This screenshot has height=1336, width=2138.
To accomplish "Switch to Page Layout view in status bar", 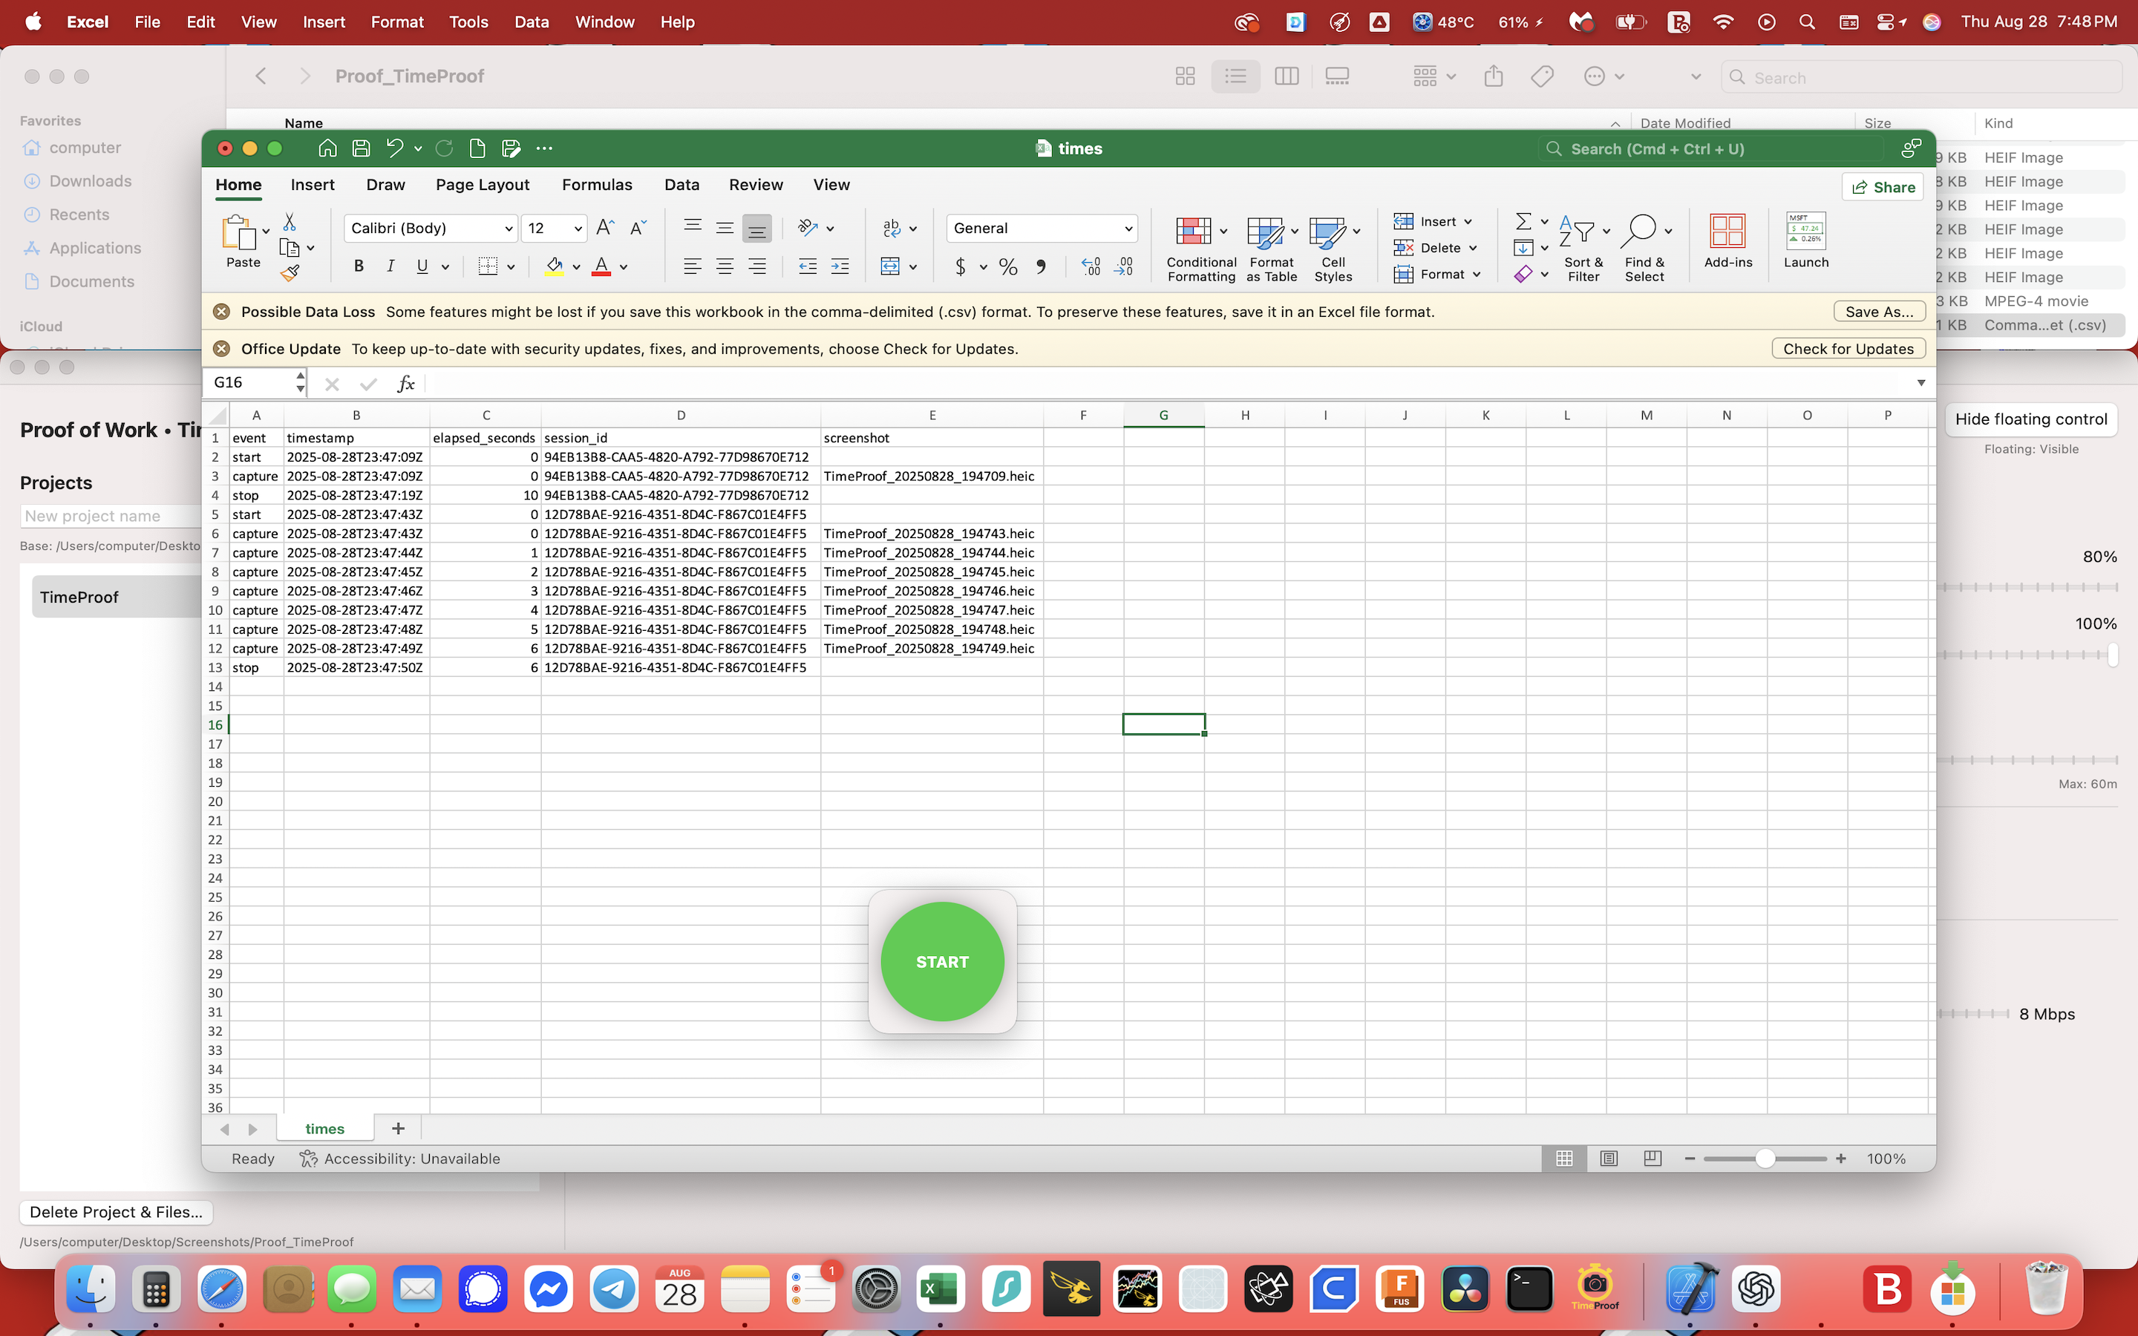I will tap(1609, 1159).
